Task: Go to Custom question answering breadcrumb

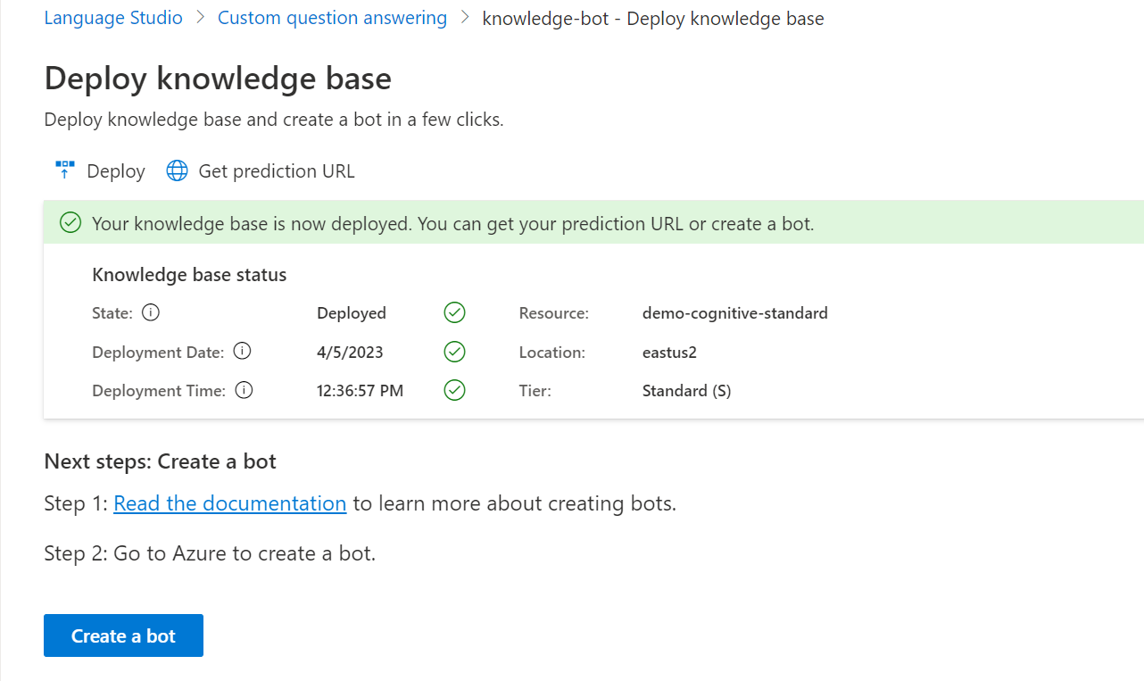Action: 332,18
